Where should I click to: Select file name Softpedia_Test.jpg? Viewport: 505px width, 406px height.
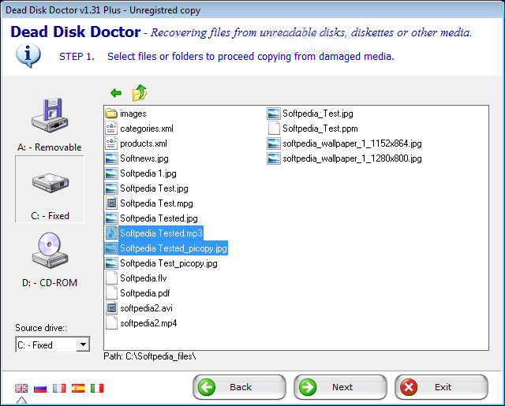tap(318, 114)
